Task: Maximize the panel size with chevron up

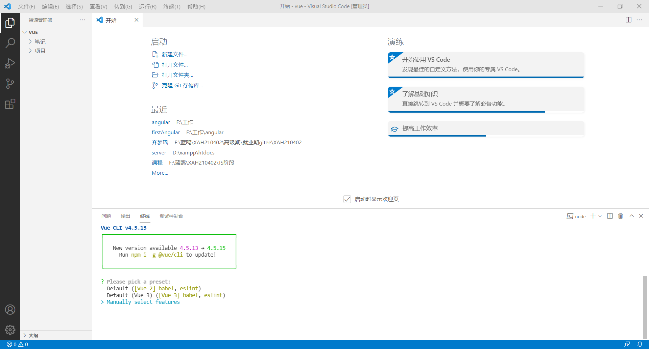Action: pyautogui.click(x=631, y=216)
